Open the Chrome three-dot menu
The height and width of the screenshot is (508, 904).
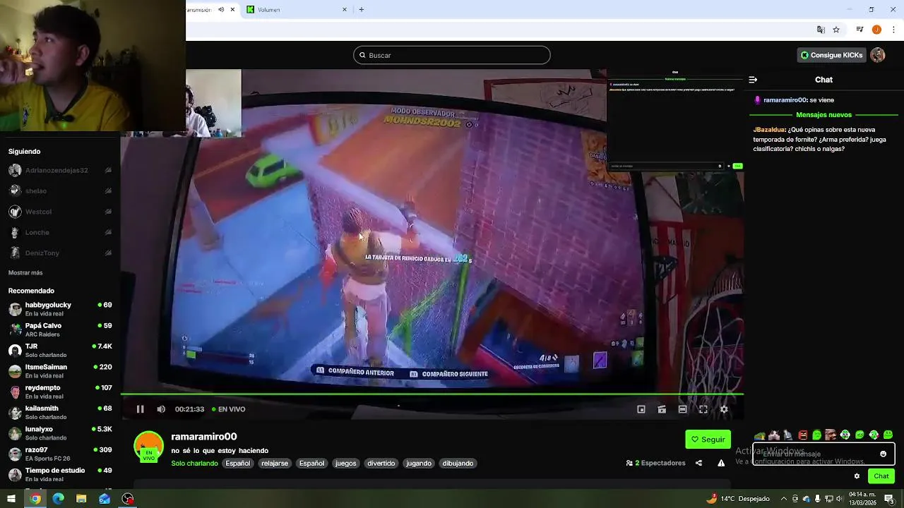[x=893, y=30]
